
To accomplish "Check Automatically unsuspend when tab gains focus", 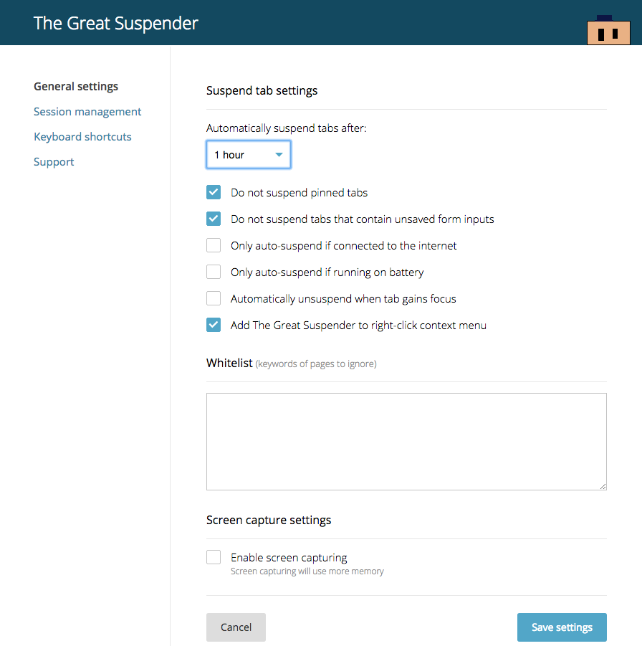I will [x=214, y=298].
